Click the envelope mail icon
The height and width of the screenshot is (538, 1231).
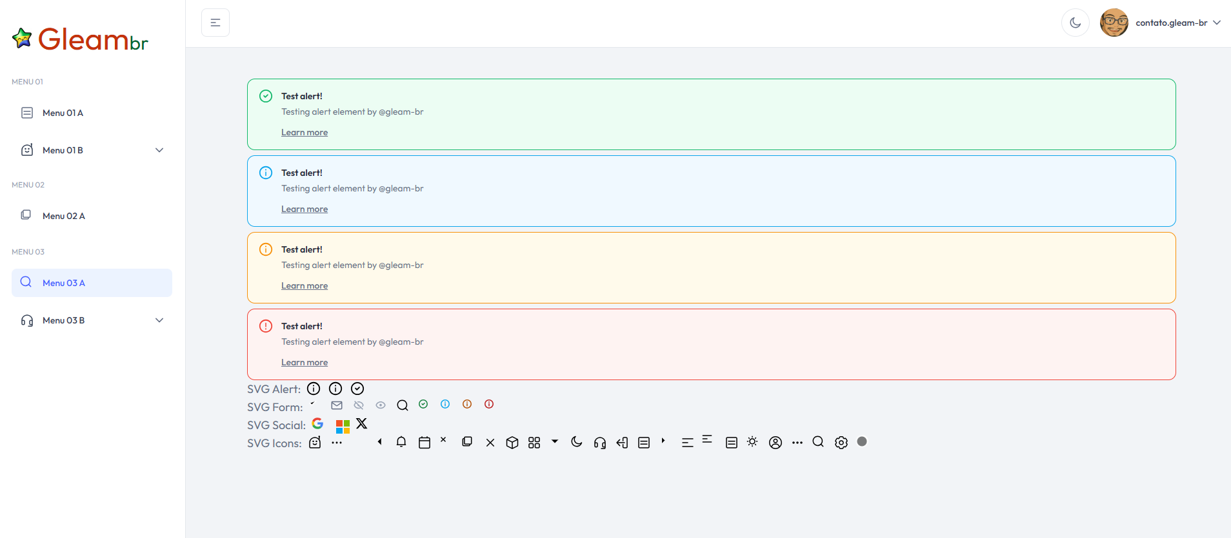(337, 405)
